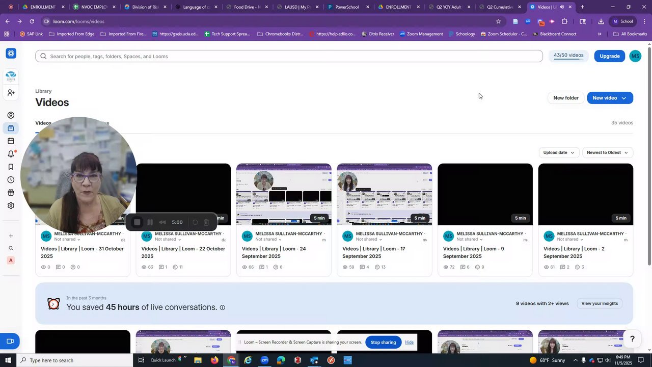Open the 24 September video thumbnail
This screenshot has height=367, width=652.
pyautogui.click(x=284, y=194)
